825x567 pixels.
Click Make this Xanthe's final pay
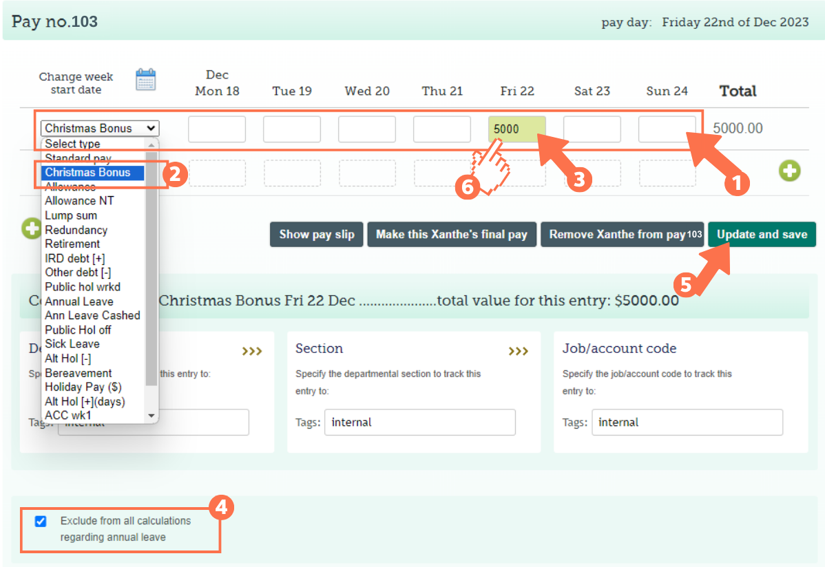[x=452, y=235]
